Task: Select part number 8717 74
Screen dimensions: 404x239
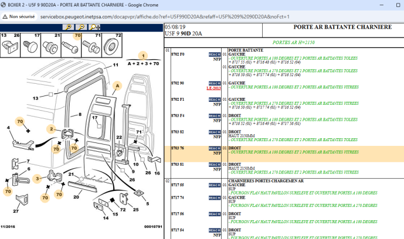Action: 178,197
